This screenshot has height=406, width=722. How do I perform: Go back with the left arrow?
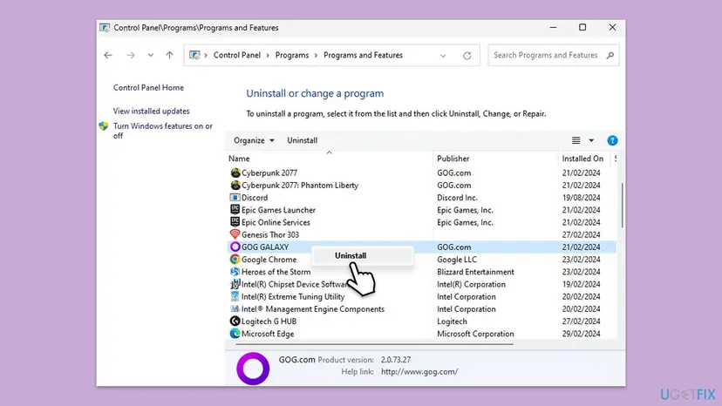pyautogui.click(x=108, y=55)
